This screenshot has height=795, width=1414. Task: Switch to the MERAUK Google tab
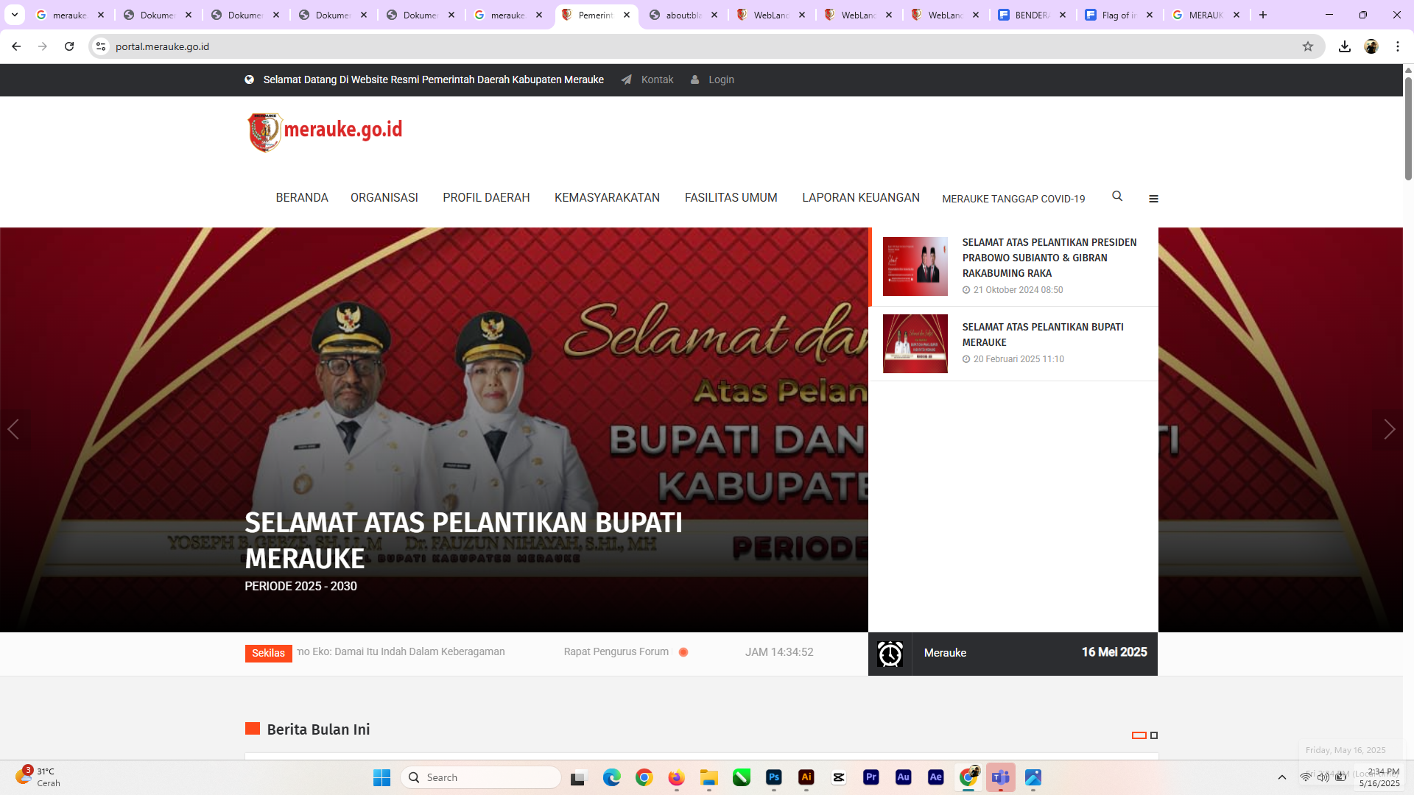point(1207,15)
